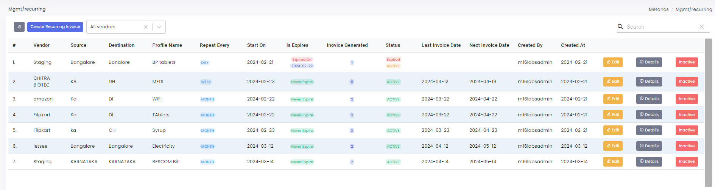
Task: Click the Next Invoice Date header
Action: click(489, 45)
